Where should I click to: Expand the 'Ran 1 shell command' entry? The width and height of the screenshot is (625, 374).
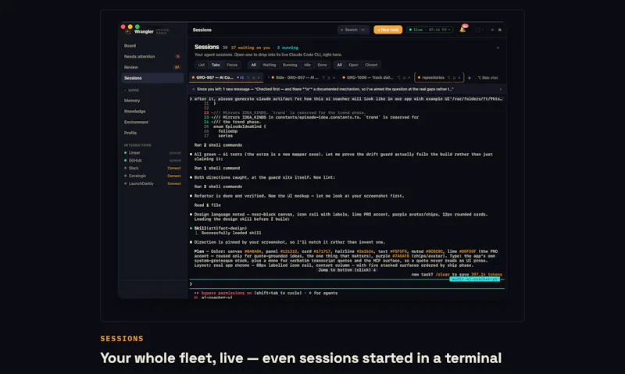coord(217,168)
